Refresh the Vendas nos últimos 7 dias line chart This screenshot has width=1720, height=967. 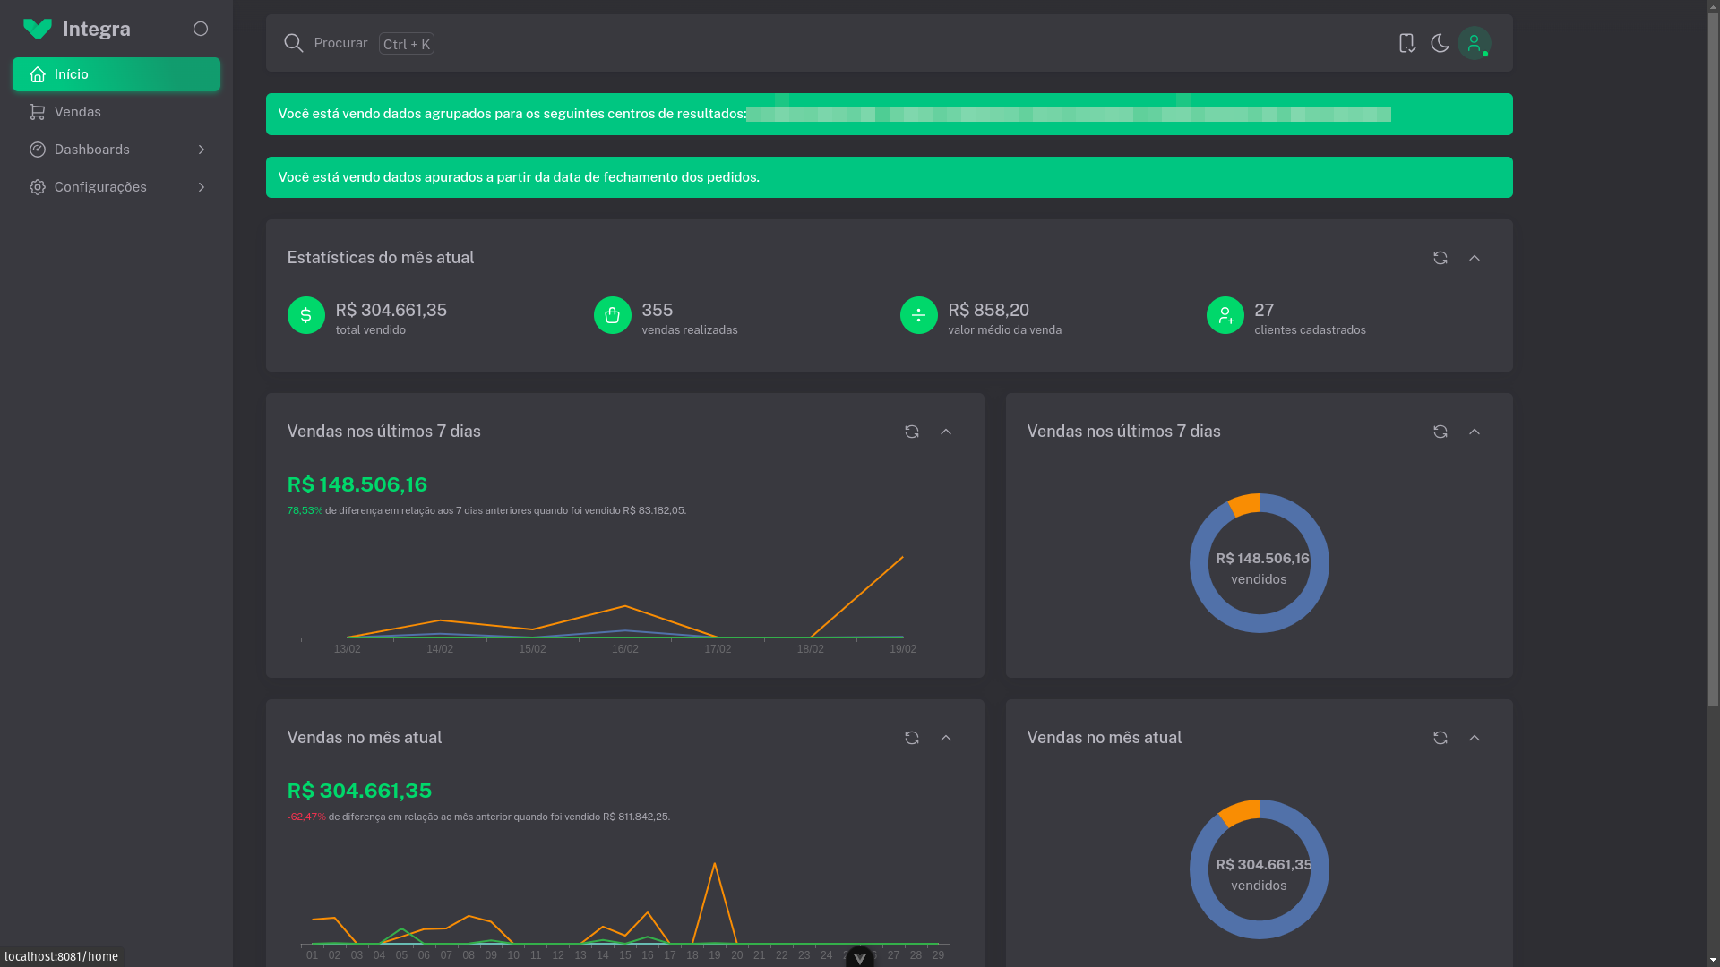click(x=911, y=432)
